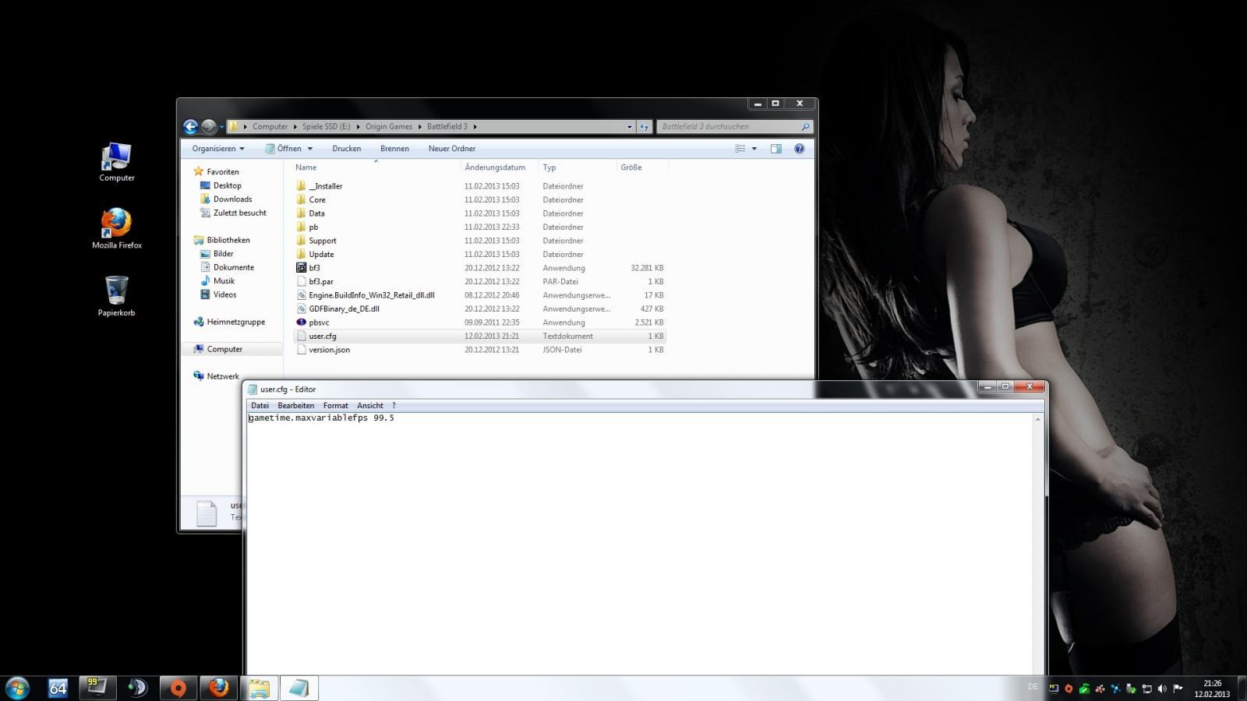This screenshot has width=1247, height=701.
Task: Click the Editor vertical scrollbar up arrow
Action: point(1037,419)
